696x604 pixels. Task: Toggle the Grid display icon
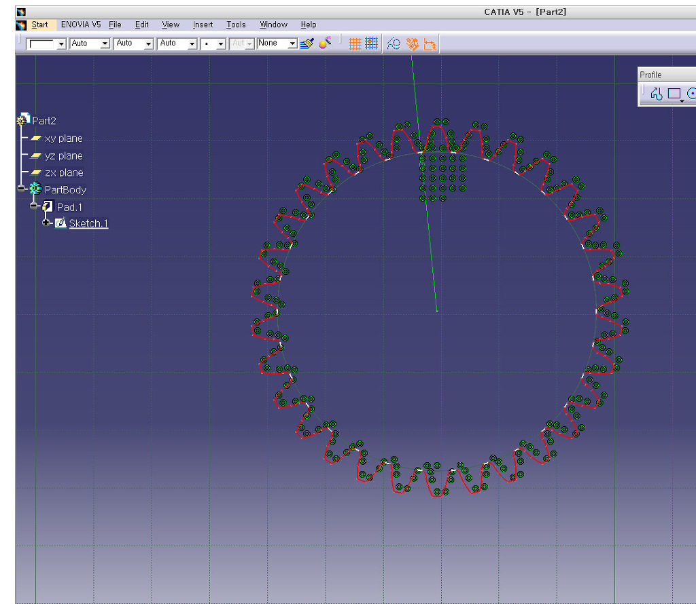355,43
